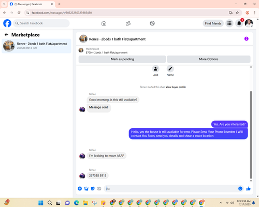259x207 pixels.
Task: Click the browser back button
Action: (5, 12)
